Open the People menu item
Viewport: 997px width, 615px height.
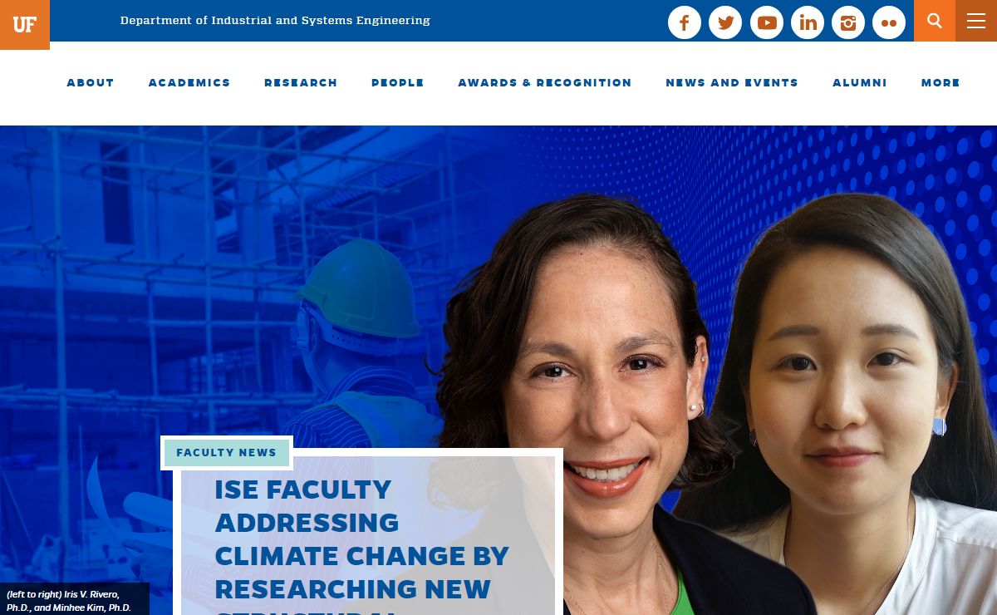[398, 83]
